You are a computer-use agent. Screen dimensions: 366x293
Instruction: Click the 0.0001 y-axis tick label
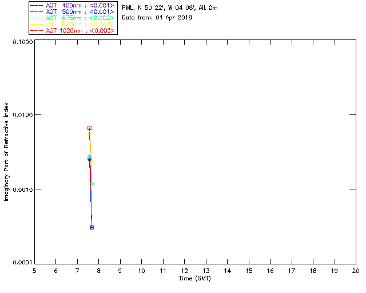pos(23,263)
